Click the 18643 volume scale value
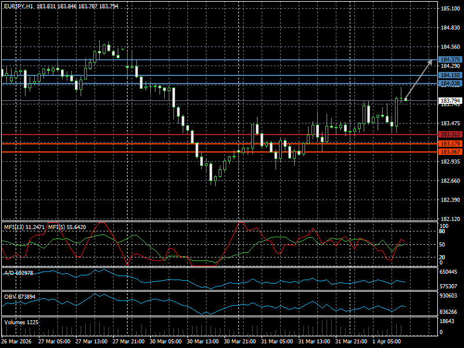 click(x=448, y=321)
